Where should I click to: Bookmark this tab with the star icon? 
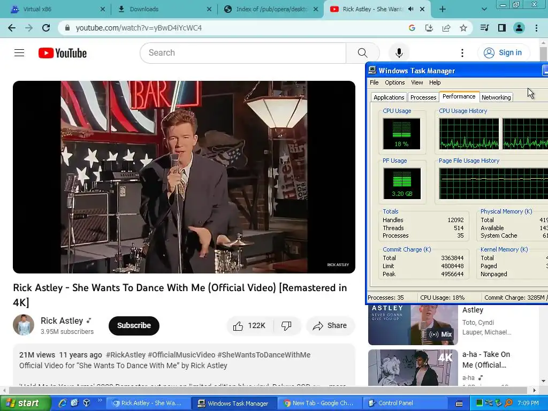point(463,28)
